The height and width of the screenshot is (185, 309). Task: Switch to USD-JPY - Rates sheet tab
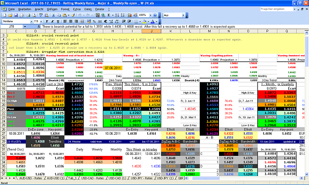point(141,178)
